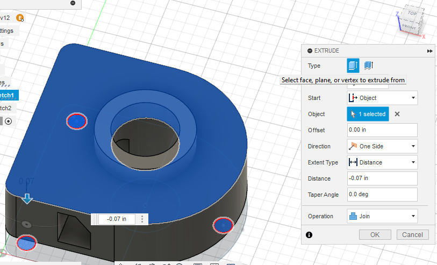Collapse the Extrude dialog header icon

pyautogui.click(x=310, y=51)
